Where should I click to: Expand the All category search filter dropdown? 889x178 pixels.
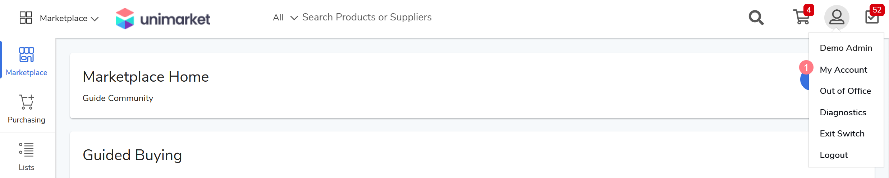click(285, 18)
